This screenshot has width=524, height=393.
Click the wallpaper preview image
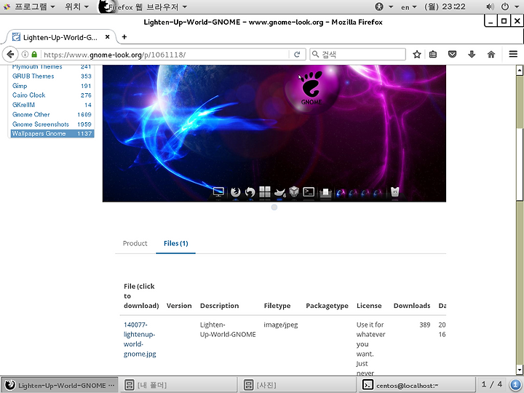(x=274, y=133)
